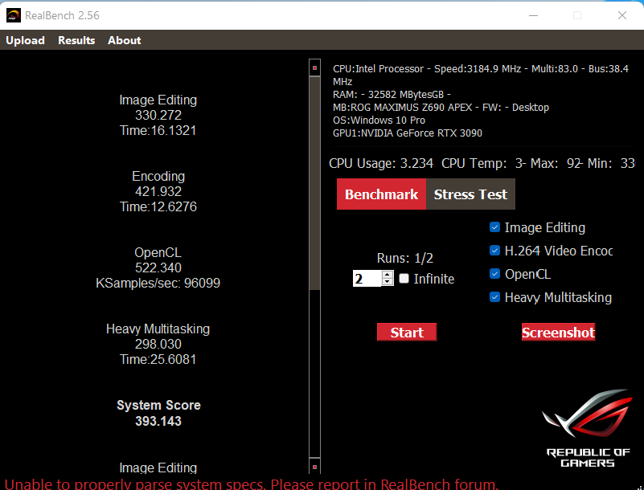This screenshot has height=490, width=644.
Task: Click Time:25.6081 under Heavy Multitasking
Action: click(158, 359)
